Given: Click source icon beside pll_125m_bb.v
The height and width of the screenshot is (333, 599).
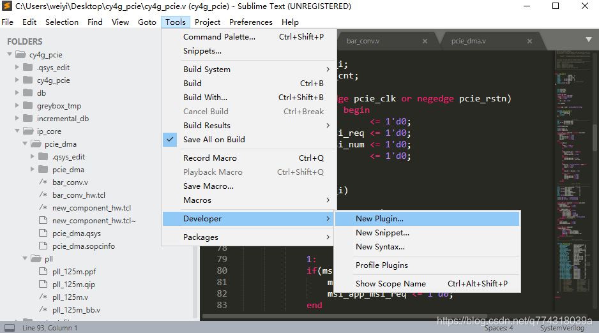Looking at the screenshot, I should 43,310.
